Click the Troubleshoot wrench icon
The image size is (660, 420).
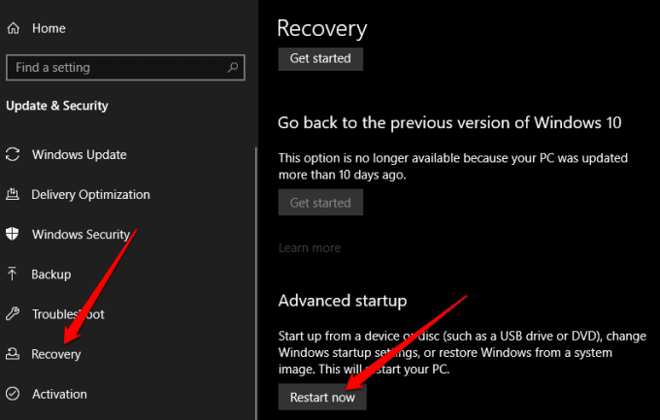click(x=13, y=314)
